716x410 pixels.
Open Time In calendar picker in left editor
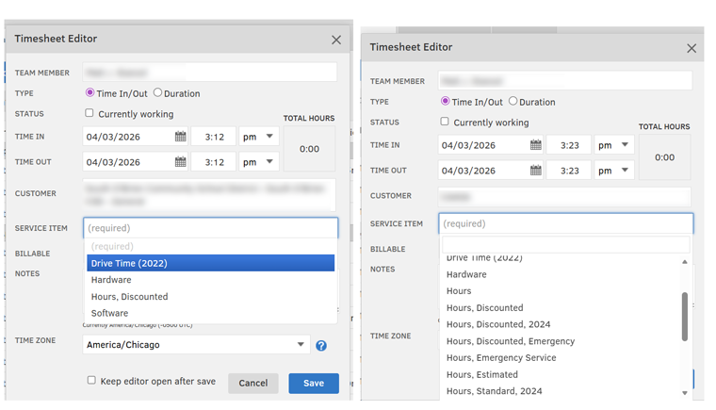180,137
